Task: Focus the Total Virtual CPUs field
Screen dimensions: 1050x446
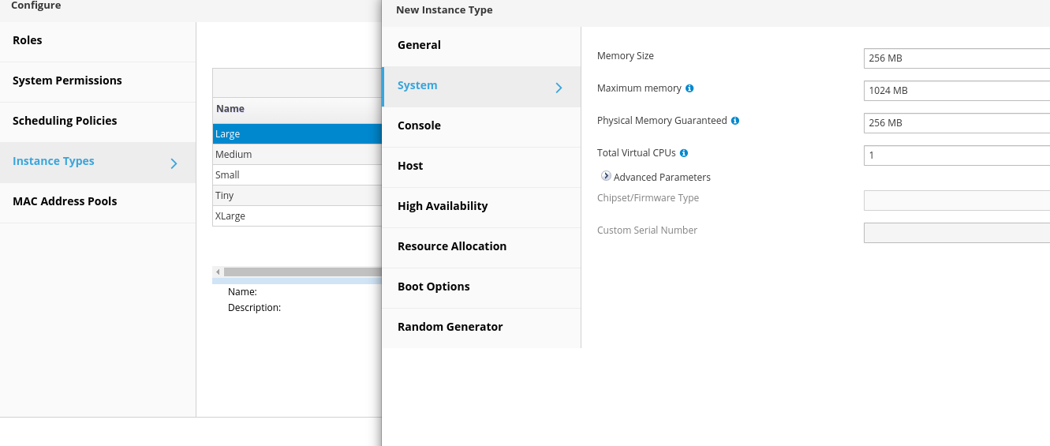Action: [956, 156]
